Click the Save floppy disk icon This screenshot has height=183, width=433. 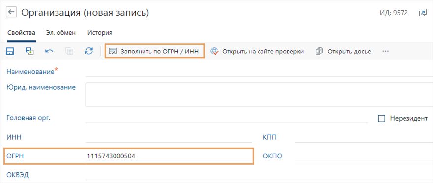pyautogui.click(x=10, y=51)
